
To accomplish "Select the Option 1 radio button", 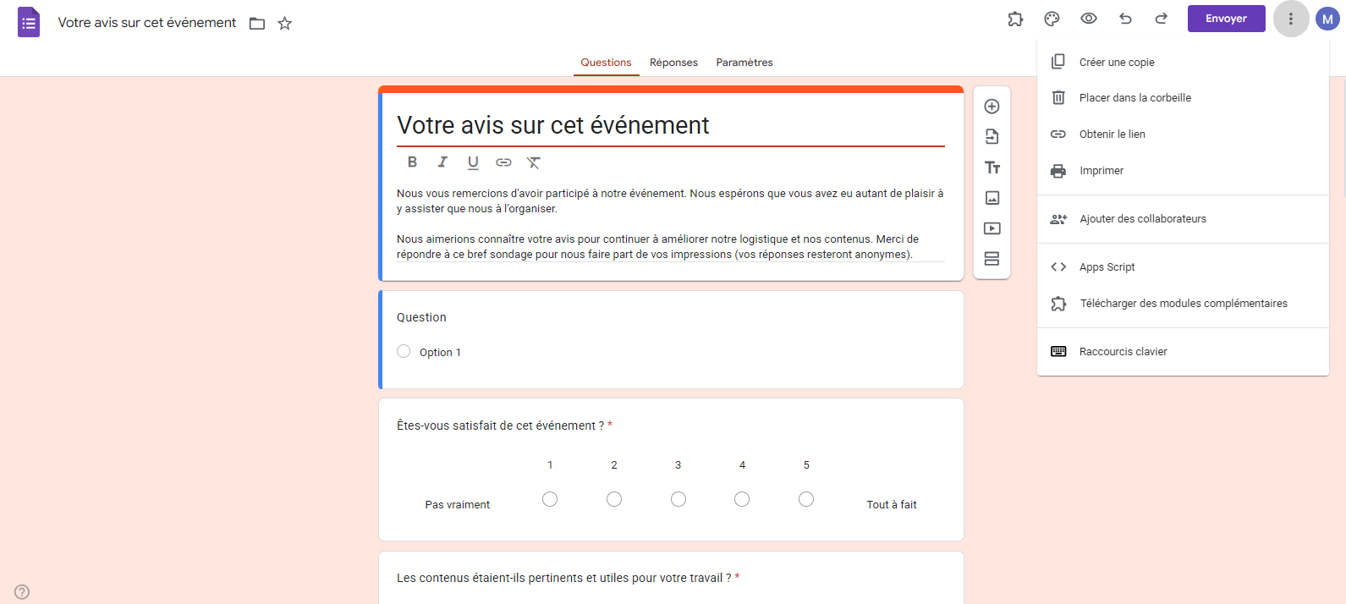I will 404,351.
